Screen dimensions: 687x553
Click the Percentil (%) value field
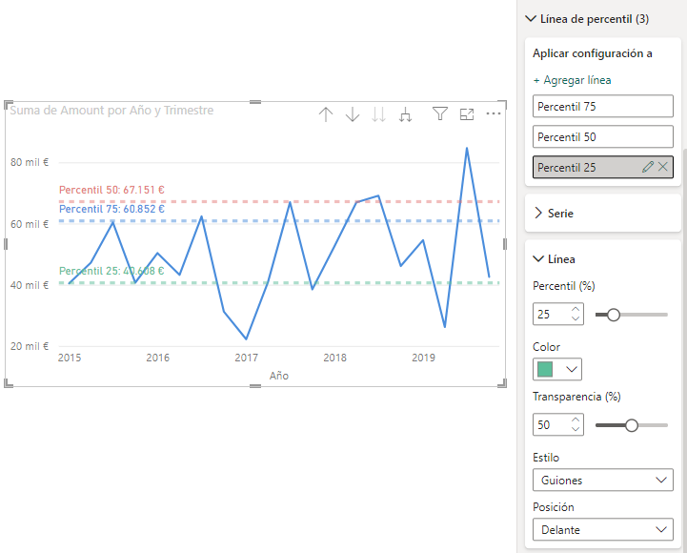(x=550, y=314)
